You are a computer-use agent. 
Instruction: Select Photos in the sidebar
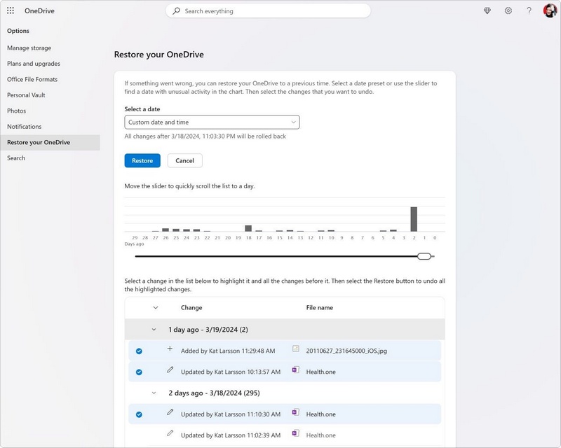pyautogui.click(x=17, y=110)
